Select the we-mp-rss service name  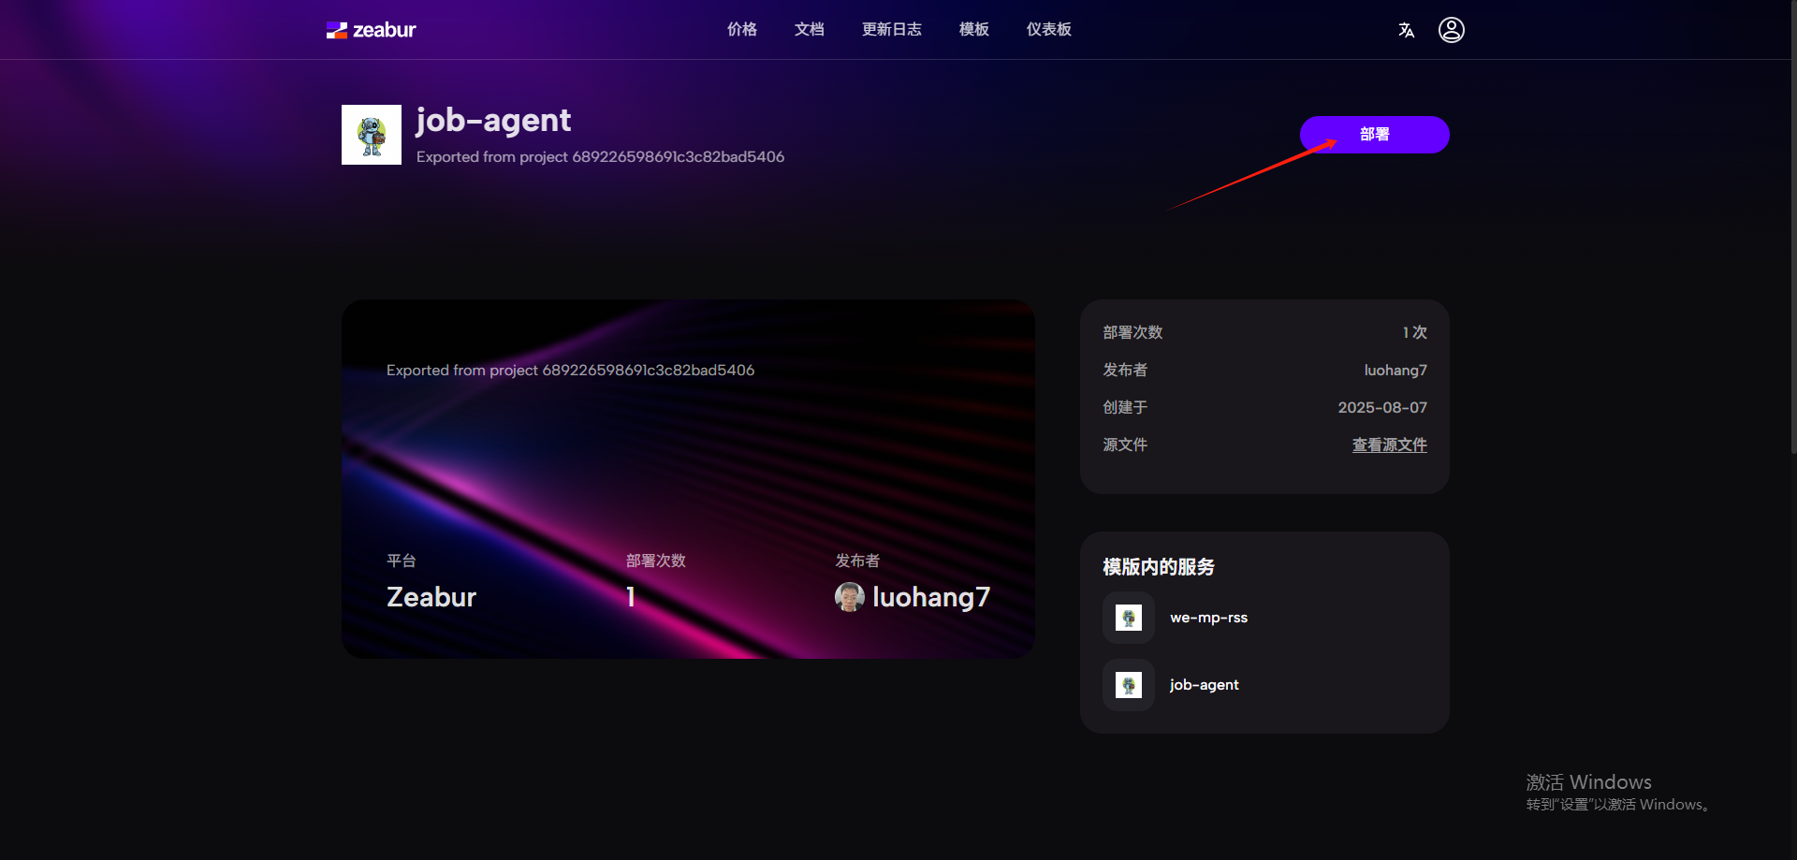click(1208, 618)
